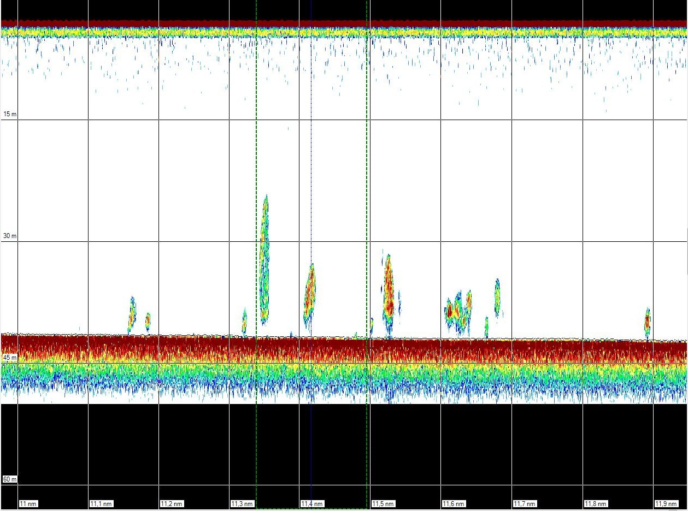Click the "11 nm" distance label

click(x=28, y=503)
